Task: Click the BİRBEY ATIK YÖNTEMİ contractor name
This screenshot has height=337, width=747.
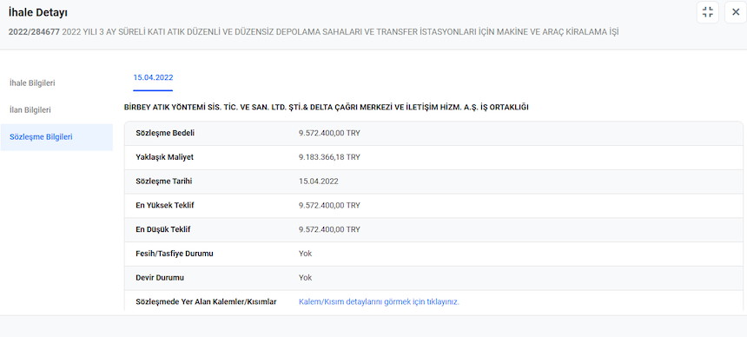Action: pyautogui.click(x=327, y=107)
